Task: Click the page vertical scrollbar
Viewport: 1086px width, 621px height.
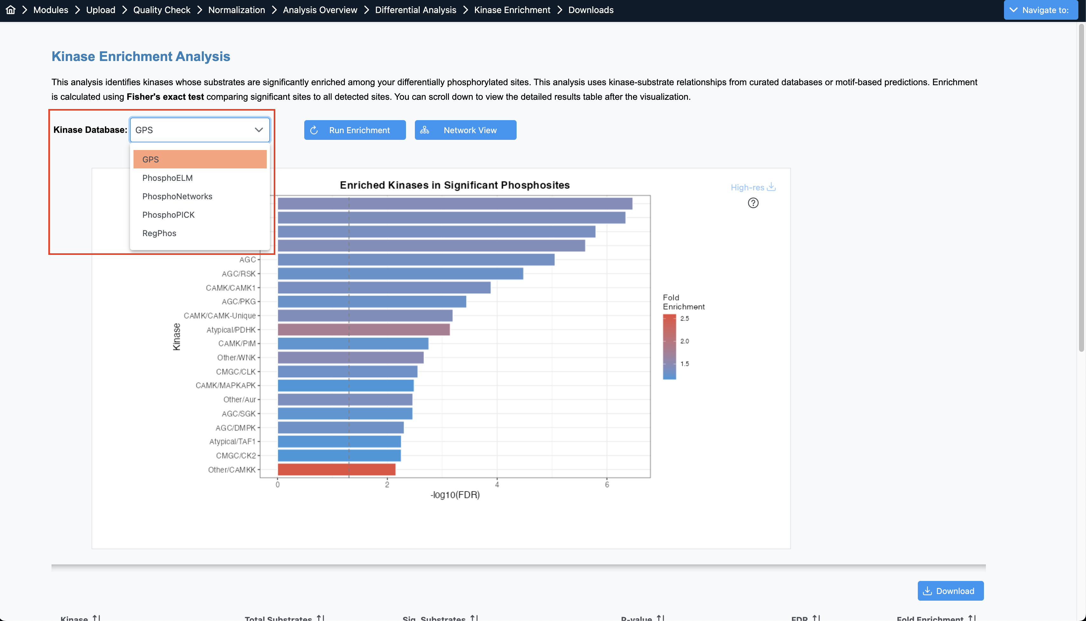Action: (x=1081, y=188)
